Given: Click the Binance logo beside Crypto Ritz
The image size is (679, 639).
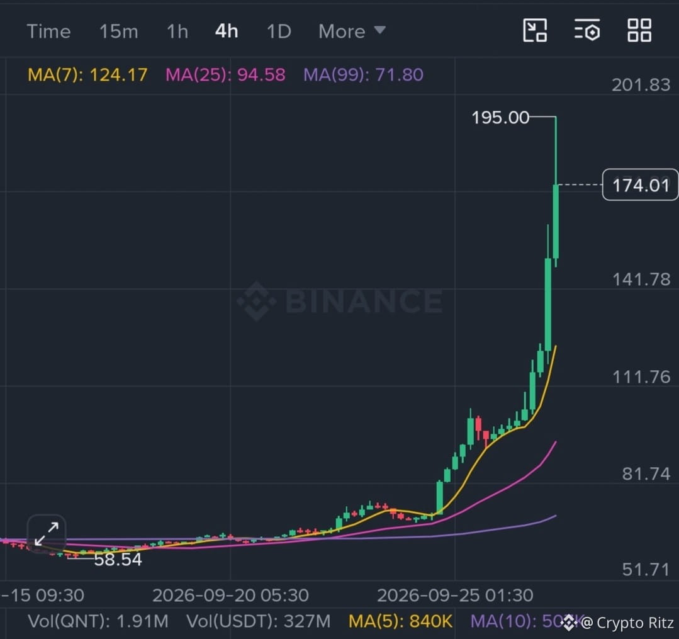Looking at the screenshot, I should pos(570,623).
